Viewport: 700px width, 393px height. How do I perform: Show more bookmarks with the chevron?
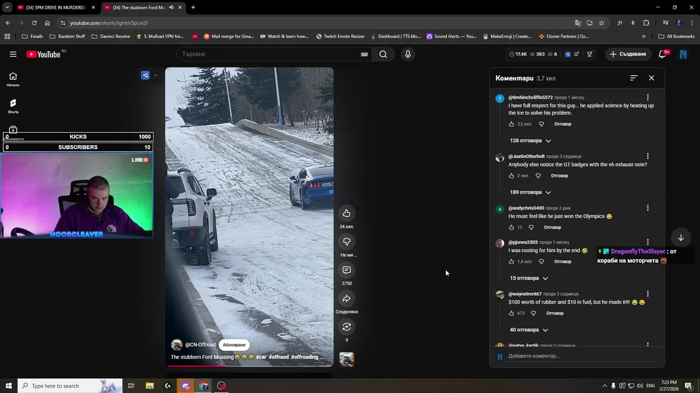[643, 37]
